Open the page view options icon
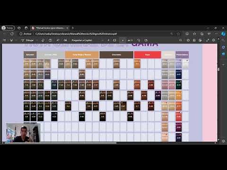Screen dimensions: 227x170 (146, 40)
